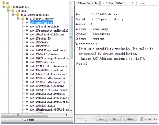Click the Get button
The width and height of the screenshot is (159, 125).
click(102, 119)
